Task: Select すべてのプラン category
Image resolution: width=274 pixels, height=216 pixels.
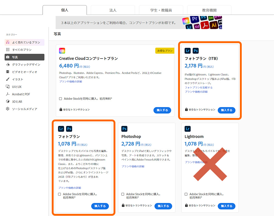Action: [x=24, y=50]
